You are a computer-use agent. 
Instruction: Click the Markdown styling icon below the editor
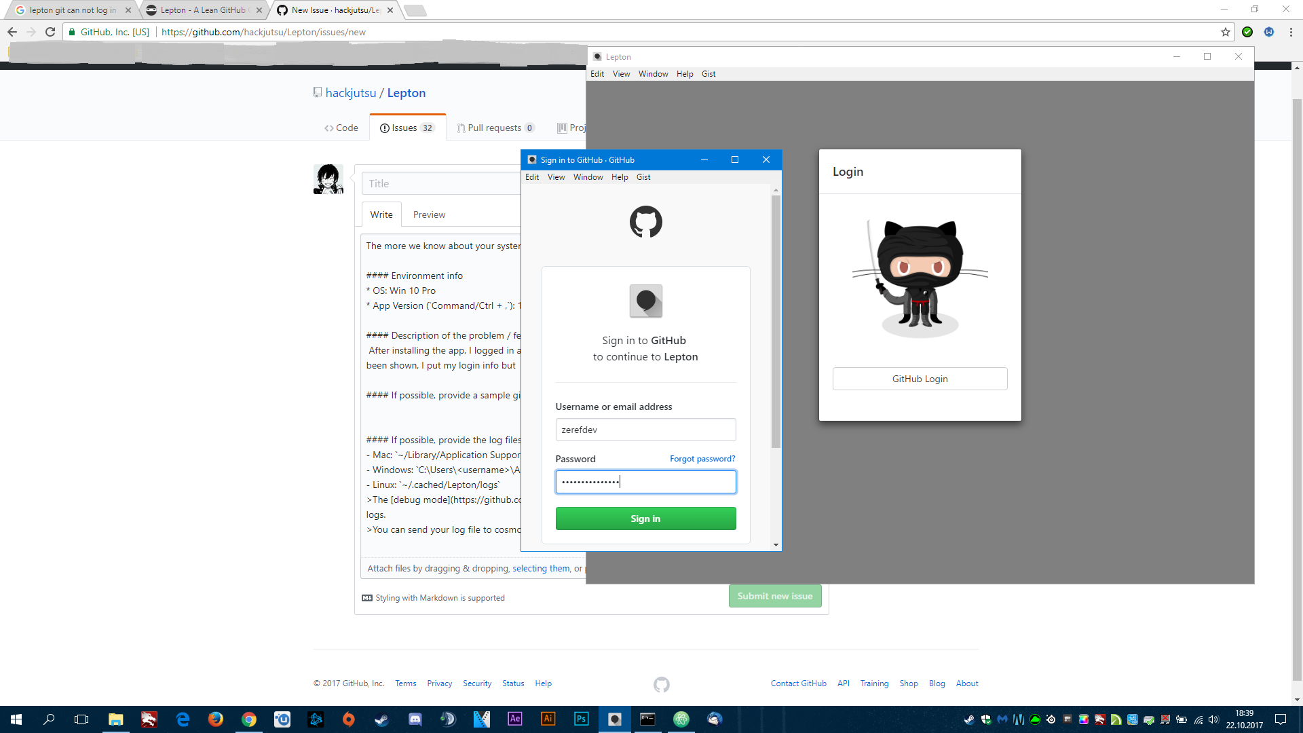(367, 597)
